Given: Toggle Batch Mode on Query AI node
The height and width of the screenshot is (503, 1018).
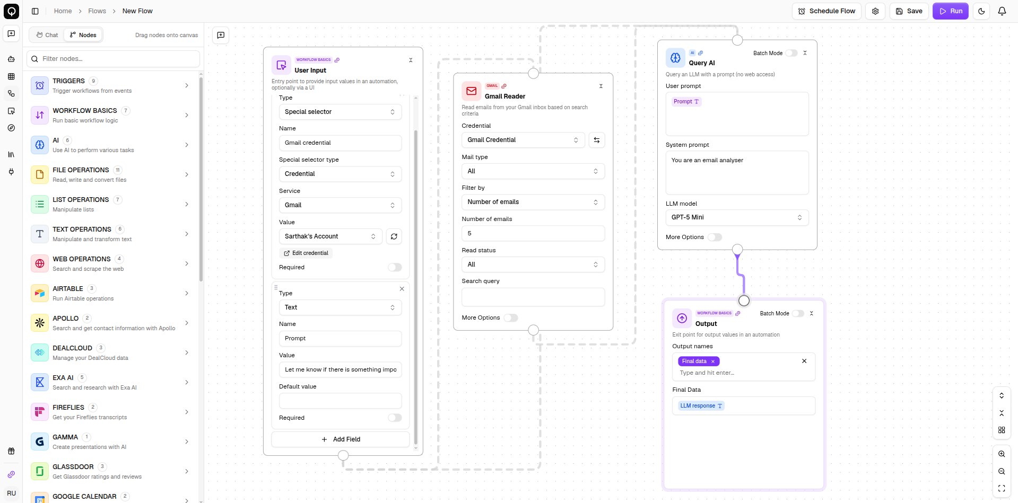Looking at the screenshot, I should (791, 53).
